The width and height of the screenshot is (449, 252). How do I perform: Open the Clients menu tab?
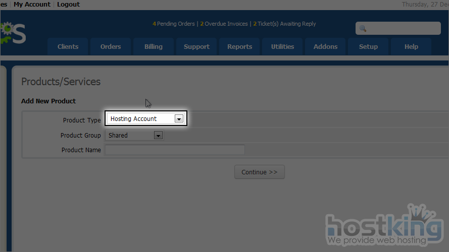point(68,46)
